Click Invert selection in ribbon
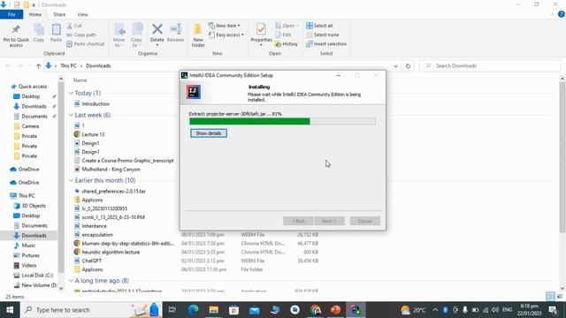This screenshot has width=566, height=318. [326, 44]
